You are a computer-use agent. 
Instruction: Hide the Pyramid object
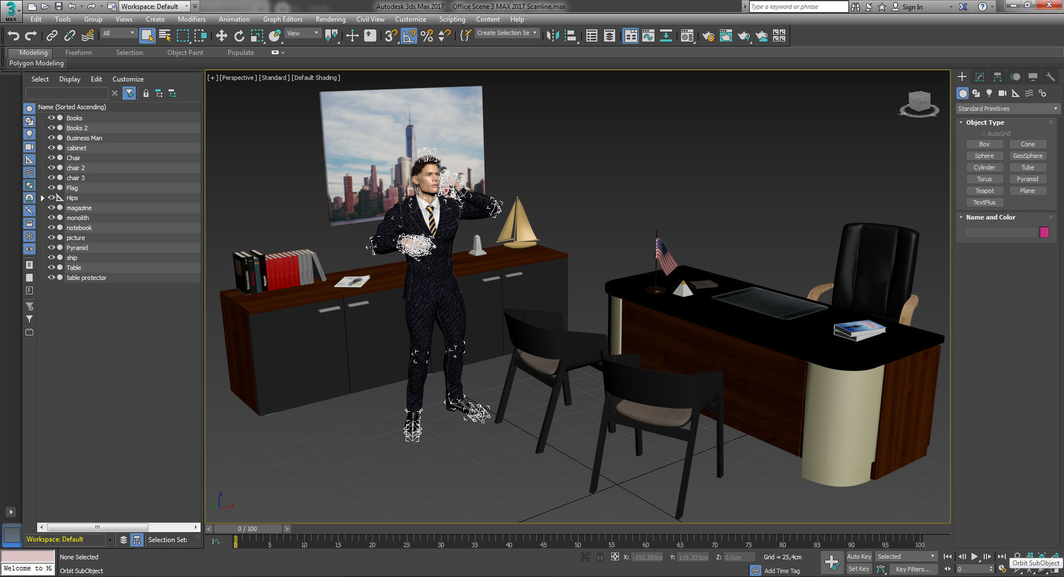click(x=51, y=248)
